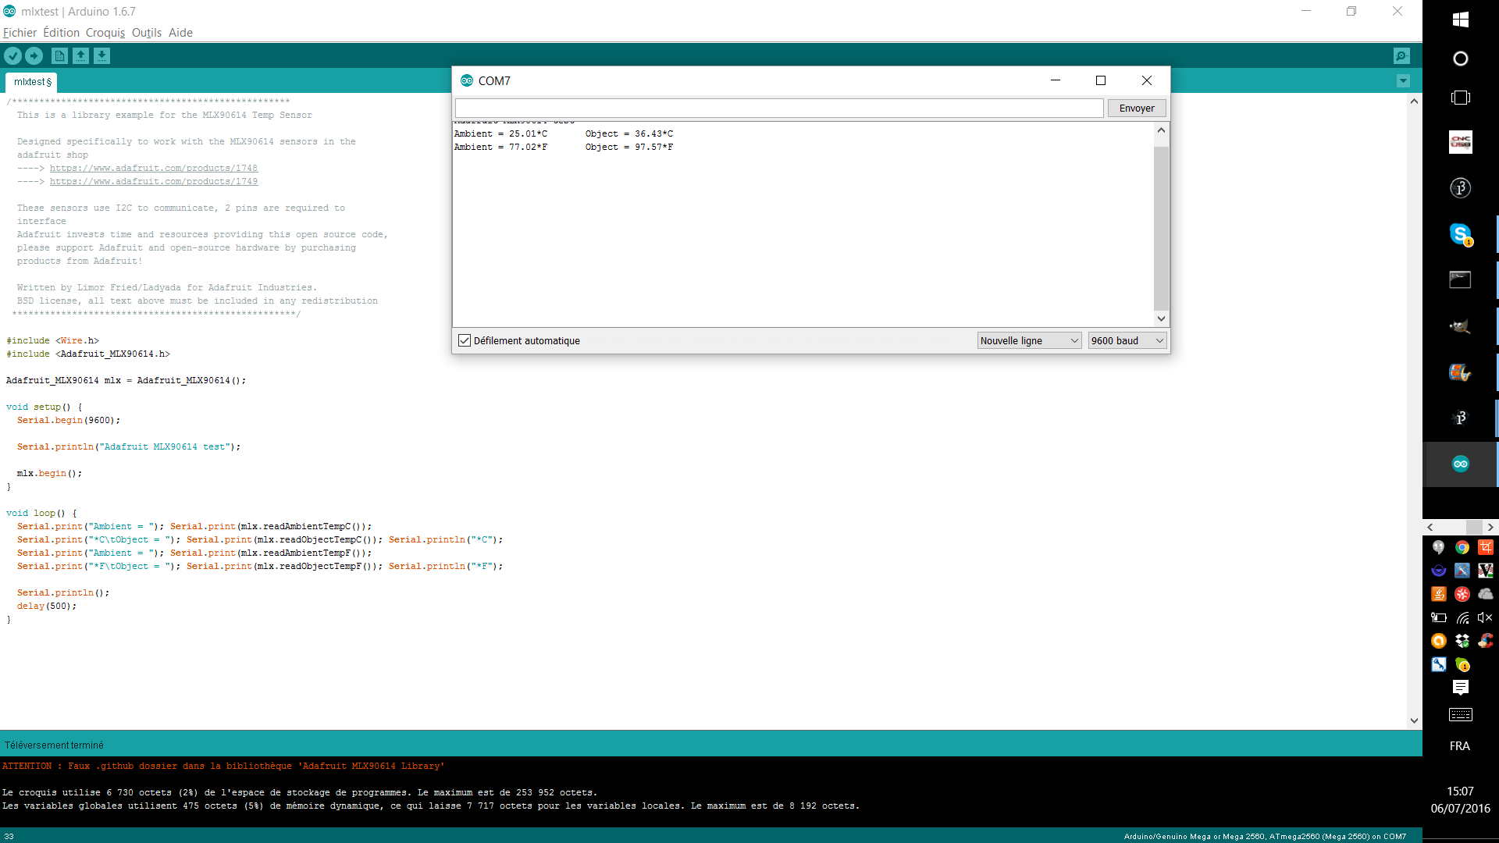This screenshot has width=1499, height=843.
Task: Toggle the muted volume tray icon
Action: point(1485,617)
